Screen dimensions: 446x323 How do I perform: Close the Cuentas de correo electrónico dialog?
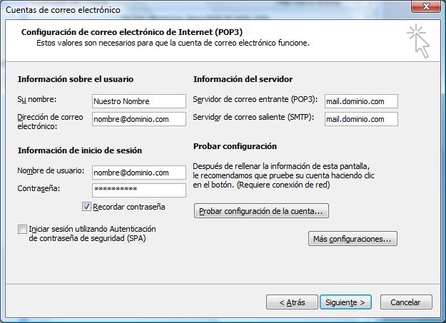[426, 6]
